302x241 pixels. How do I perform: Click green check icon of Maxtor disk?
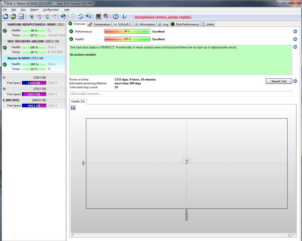coord(5,64)
